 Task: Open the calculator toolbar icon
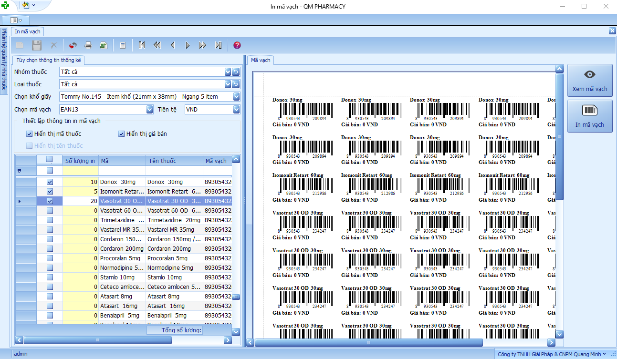click(x=123, y=45)
